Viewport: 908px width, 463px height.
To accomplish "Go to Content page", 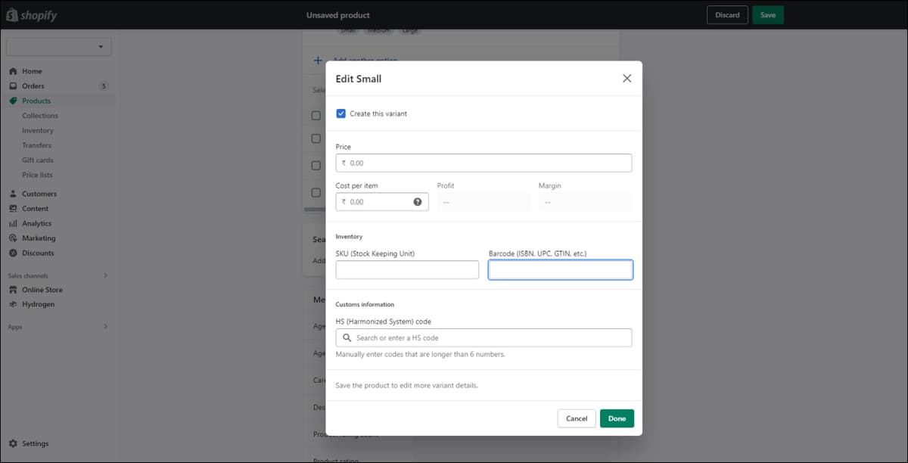I will 35,209.
